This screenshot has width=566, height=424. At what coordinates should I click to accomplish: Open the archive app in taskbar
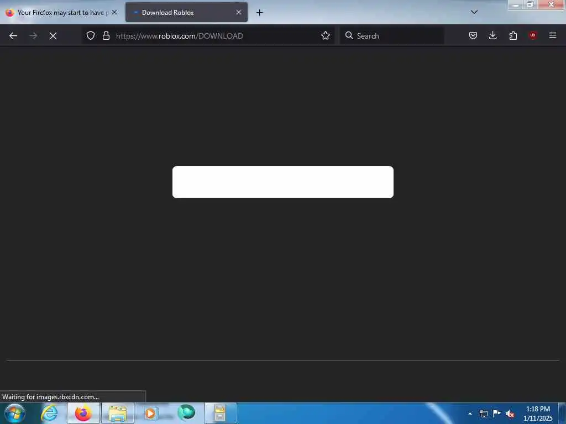pos(220,414)
